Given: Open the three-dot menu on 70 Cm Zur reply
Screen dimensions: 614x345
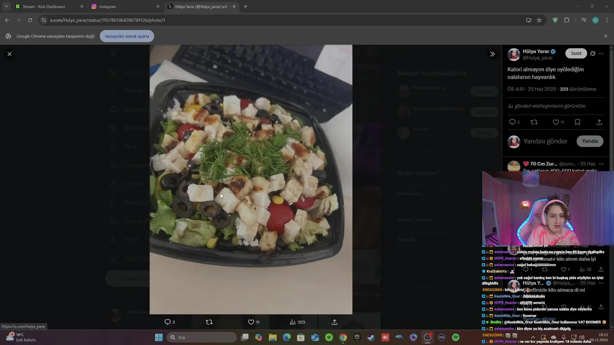Looking at the screenshot, I should click(x=602, y=164).
